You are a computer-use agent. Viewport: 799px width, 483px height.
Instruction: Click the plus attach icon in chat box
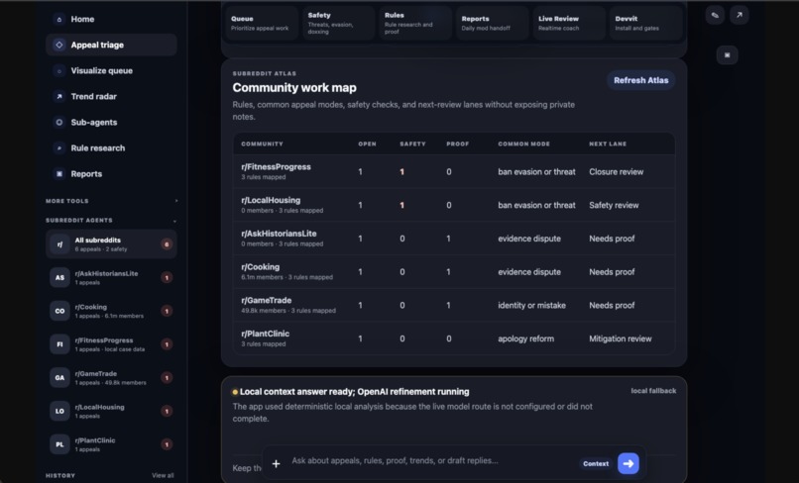276,463
